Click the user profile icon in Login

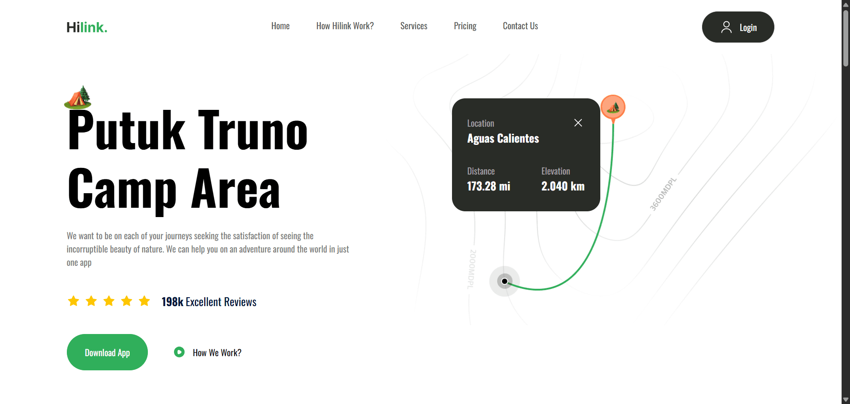click(726, 27)
